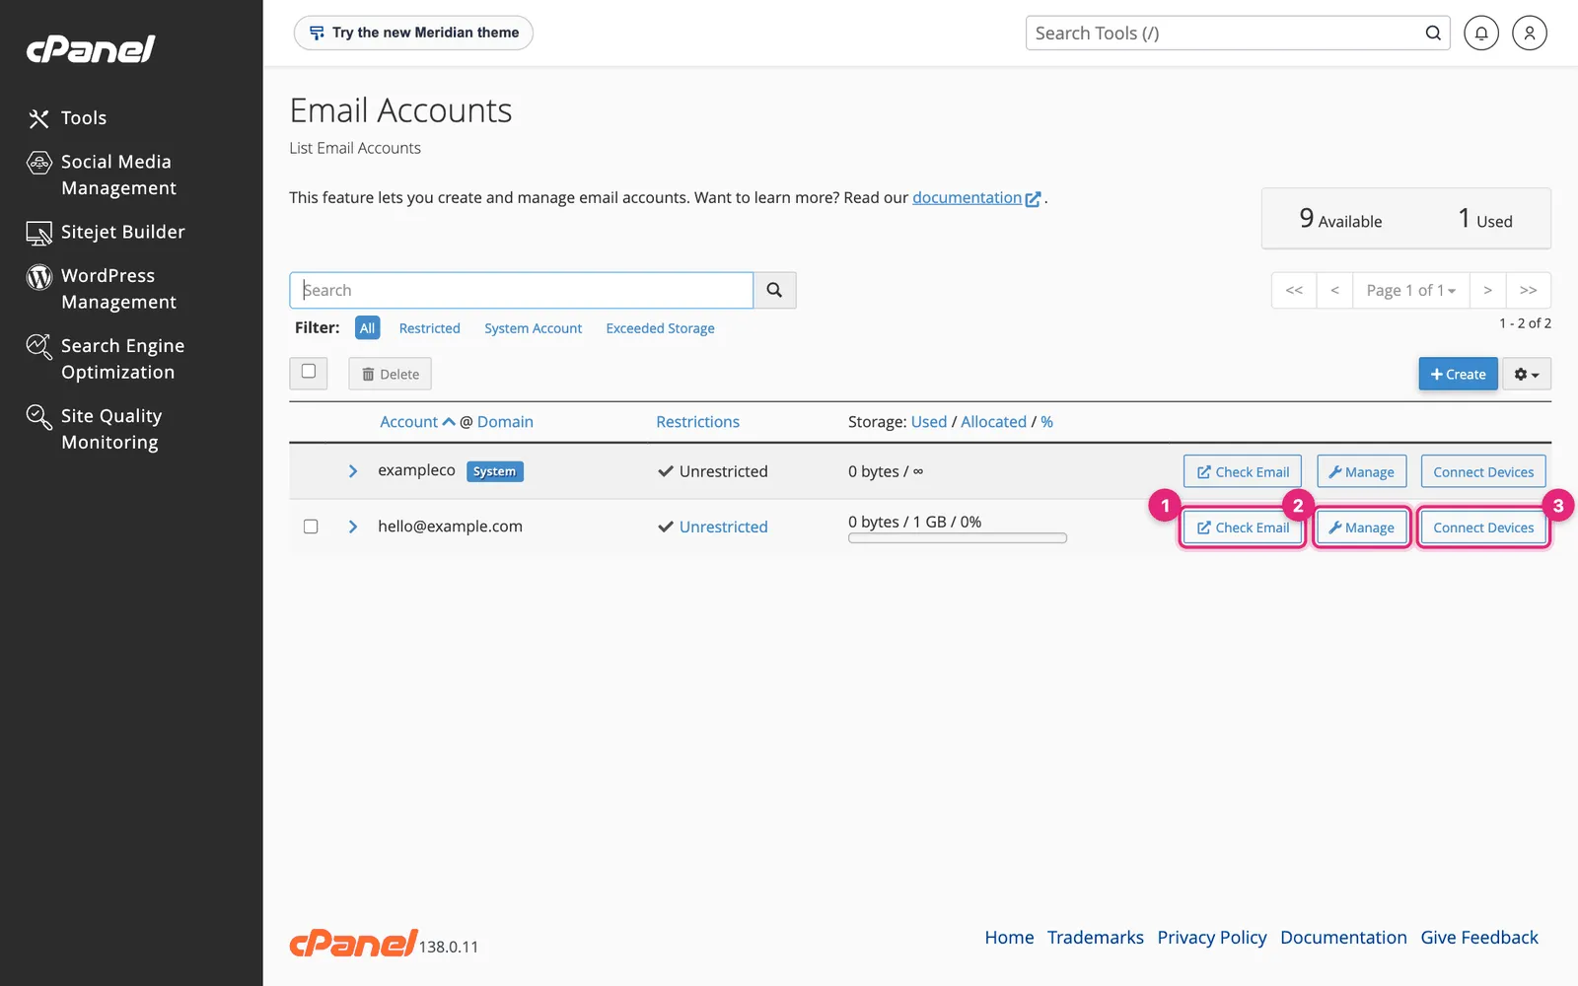Open the Give Feedback footer link
The height and width of the screenshot is (986, 1578).
pos(1478,938)
